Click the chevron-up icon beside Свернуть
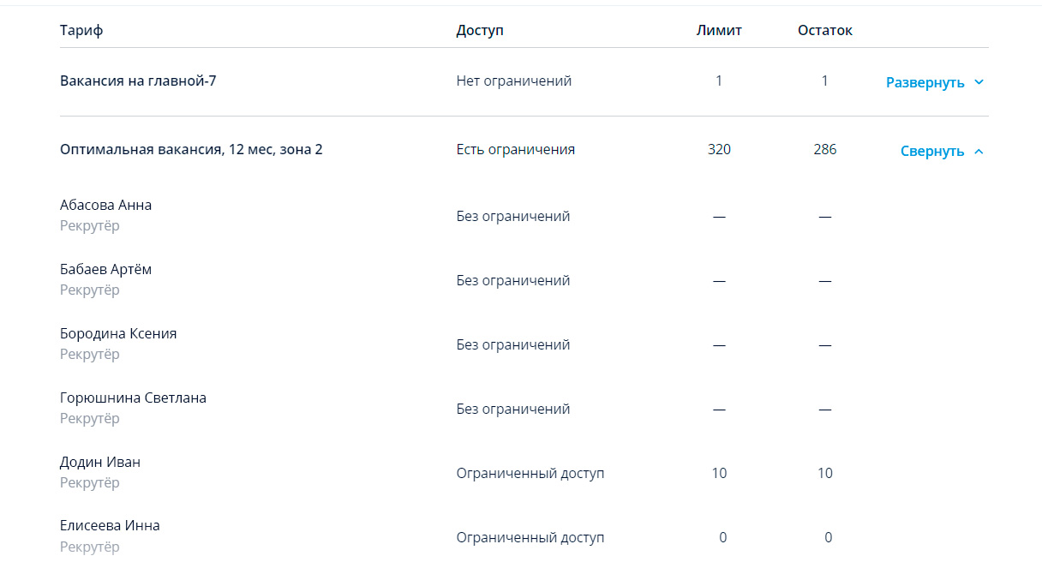The height and width of the screenshot is (586, 1042). (979, 152)
